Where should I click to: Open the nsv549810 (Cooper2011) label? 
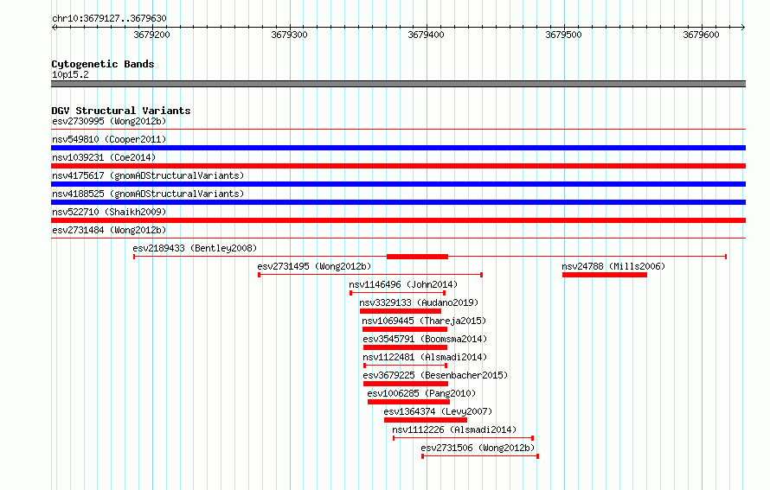(109, 139)
